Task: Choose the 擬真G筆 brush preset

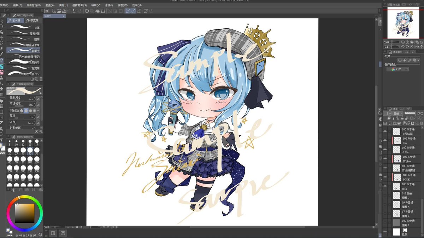Action: (x=23, y=33)
